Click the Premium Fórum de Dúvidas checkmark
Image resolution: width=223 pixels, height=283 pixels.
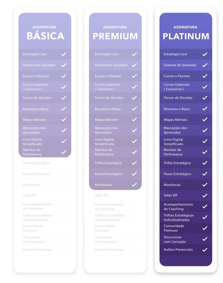coord(134,98)
